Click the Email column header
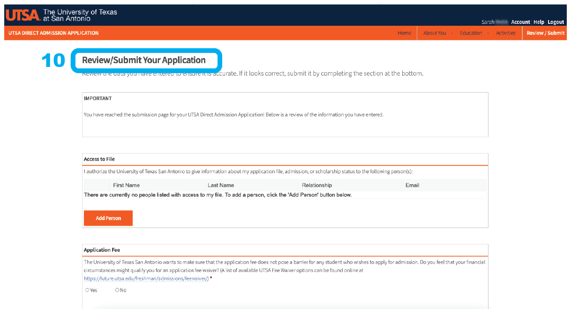 (412, 185)
